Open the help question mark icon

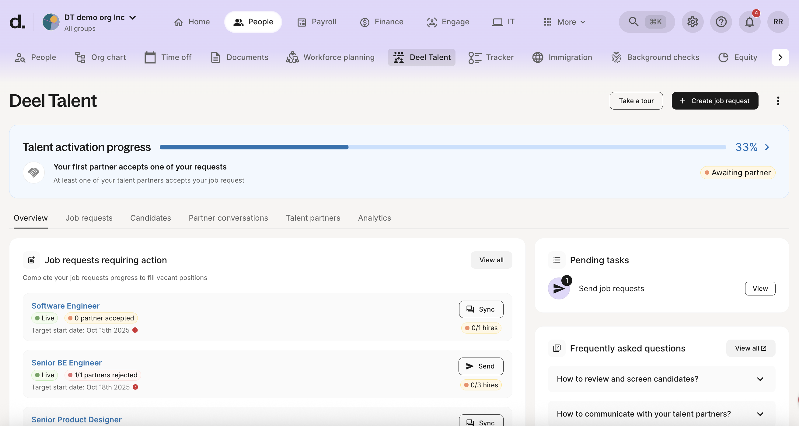pos(721,22)
